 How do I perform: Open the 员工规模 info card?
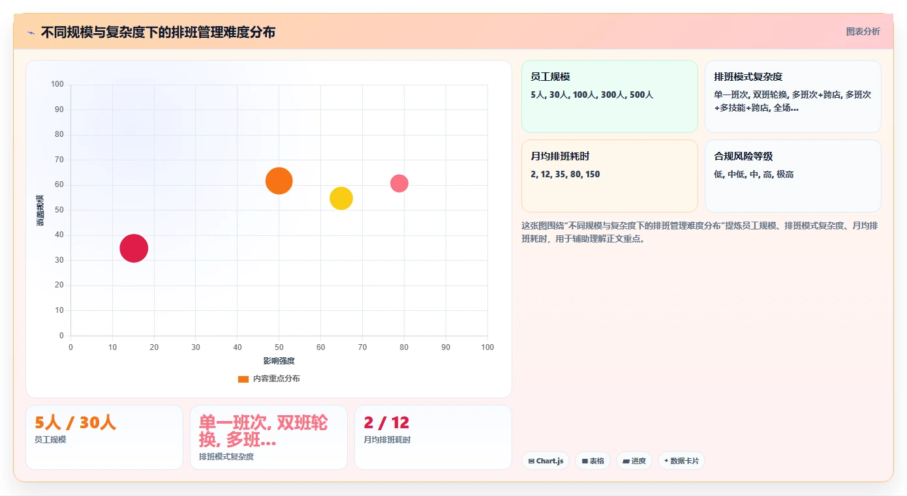coord(609,96)
